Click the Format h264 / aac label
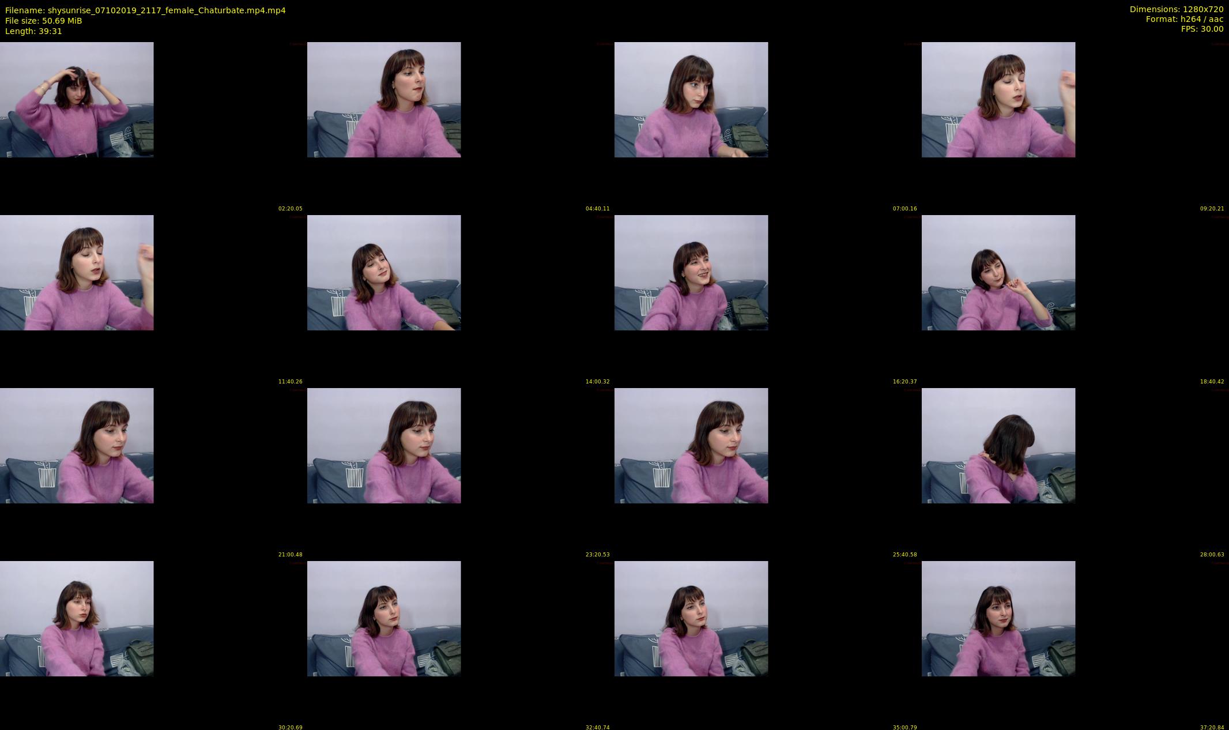The image size is (1229, 730). pos(1184,19)
